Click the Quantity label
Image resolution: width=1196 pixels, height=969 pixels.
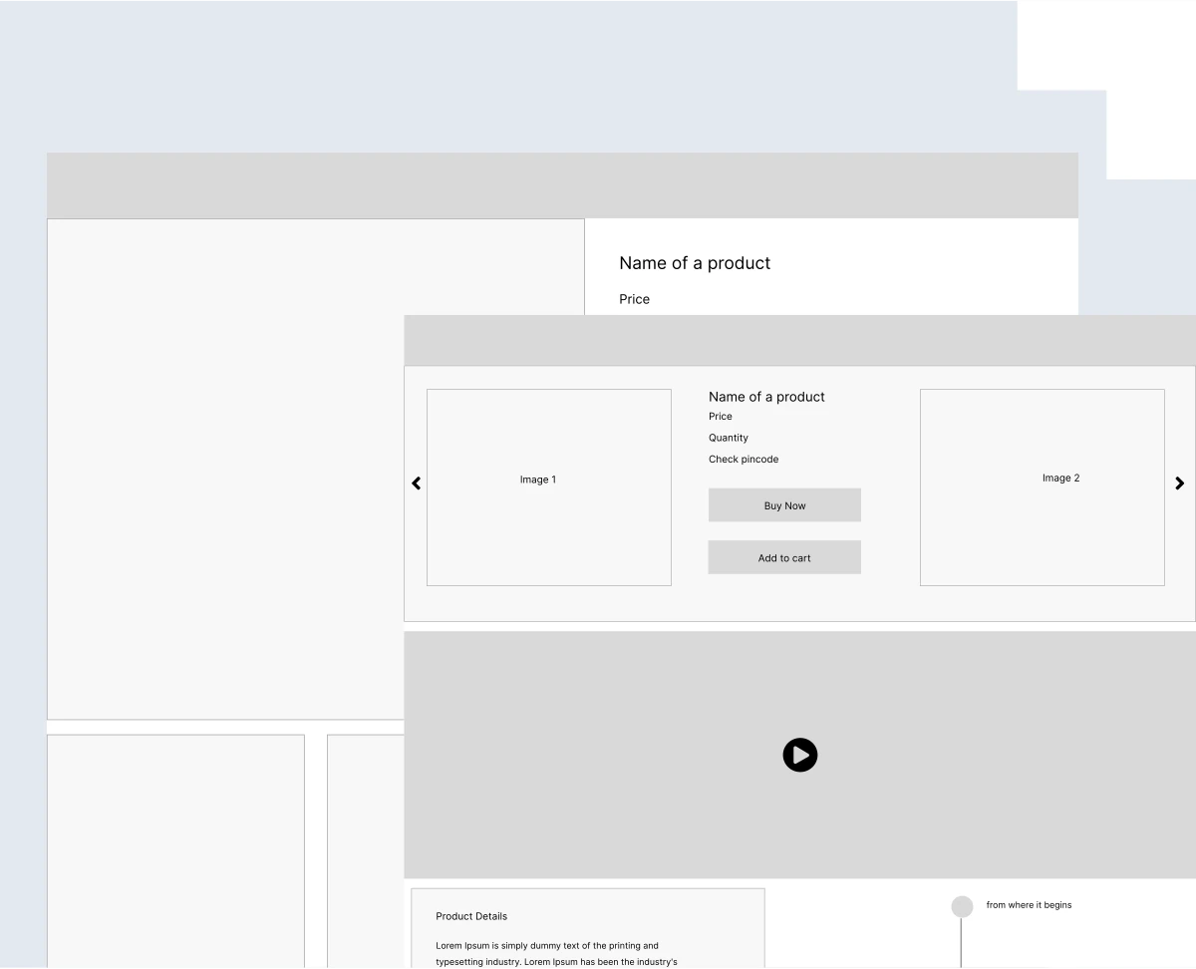pos(729,438)
